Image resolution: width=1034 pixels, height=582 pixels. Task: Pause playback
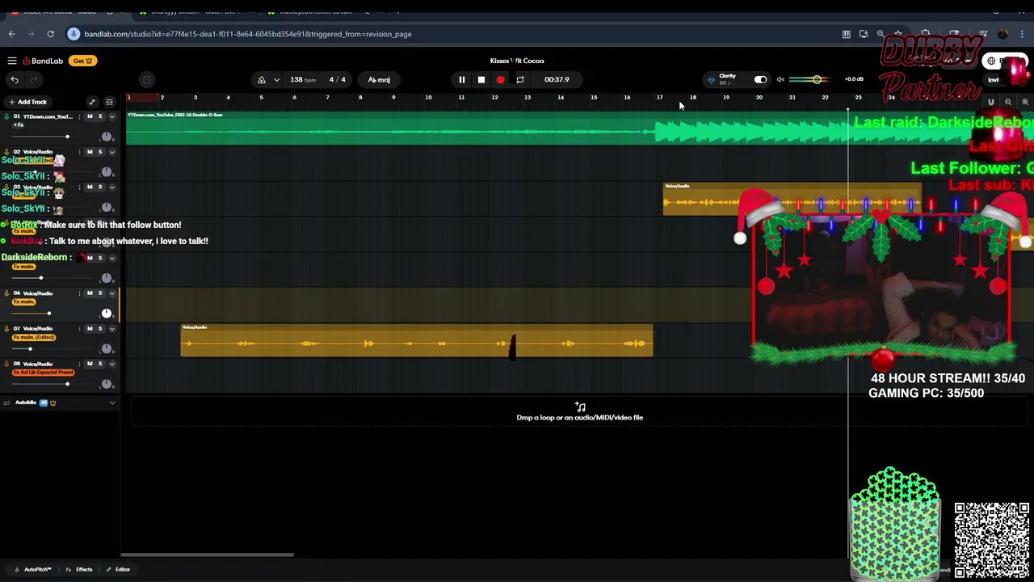coord(461,79)
